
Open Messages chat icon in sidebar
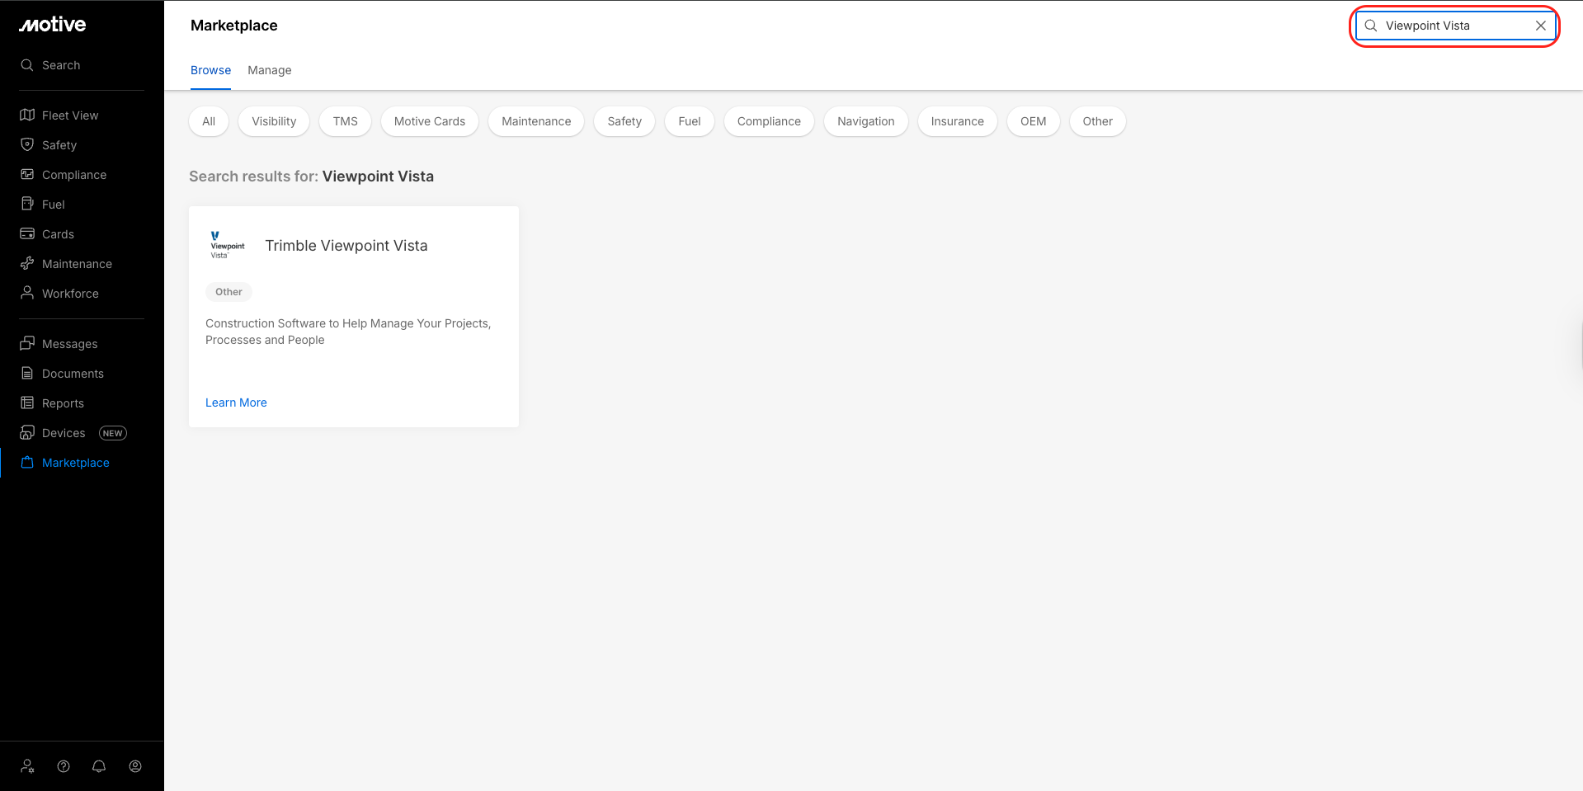[x=27, y=344]
